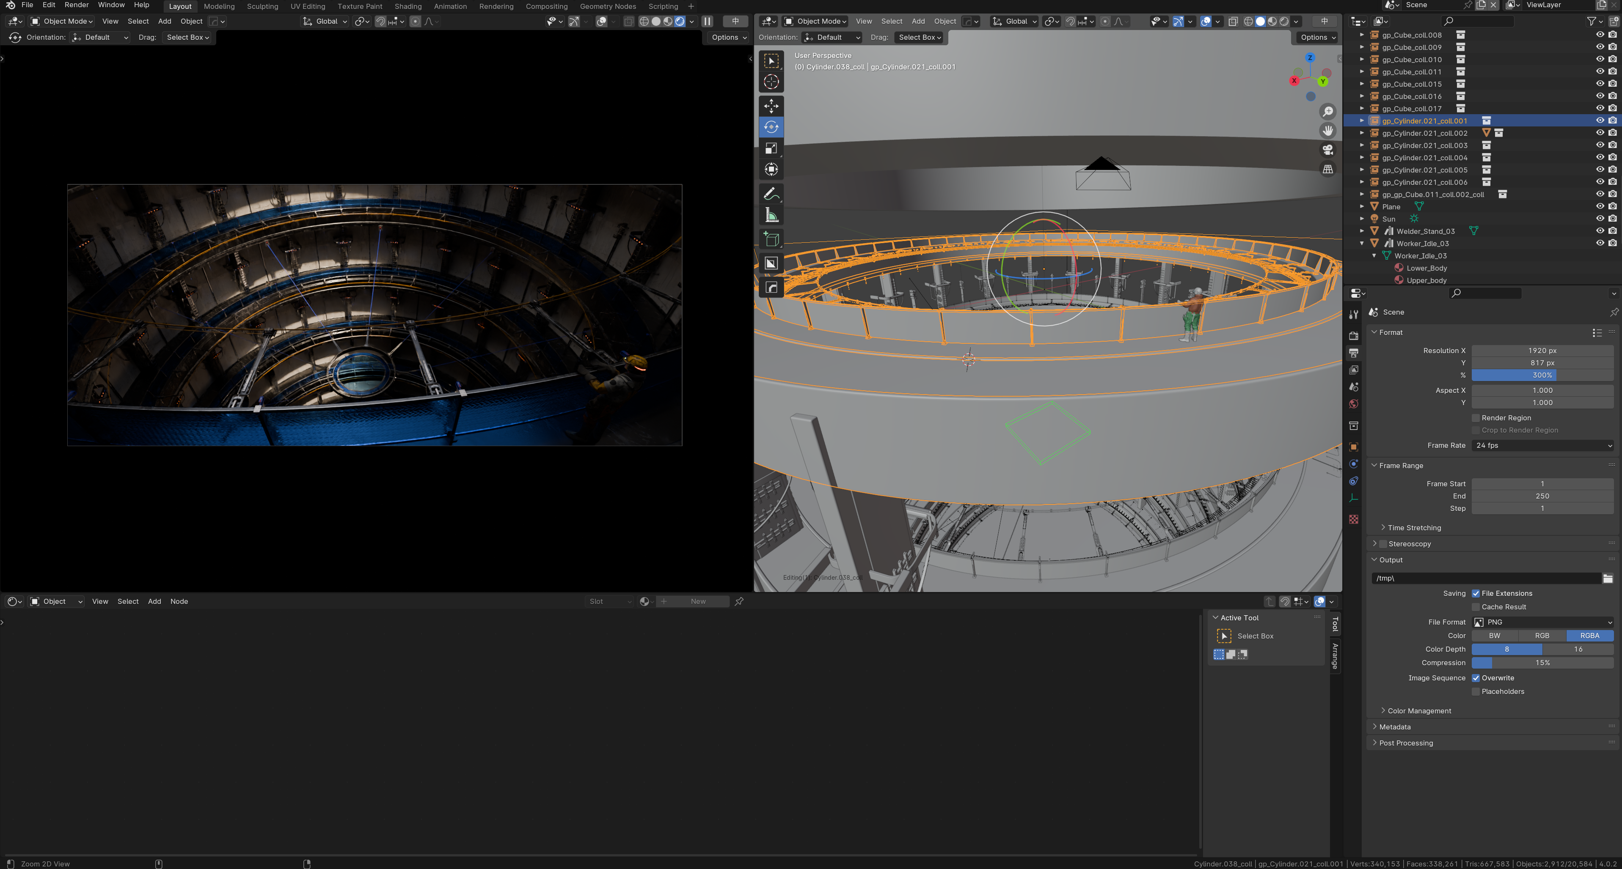Select the Scale tool
Image resolution: width=1622 pixels, height=869 pixels.
[771, 148]
